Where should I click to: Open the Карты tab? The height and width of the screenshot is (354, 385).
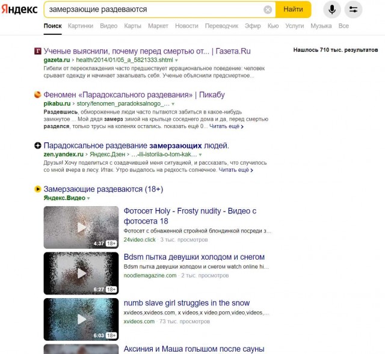[132, 26]
